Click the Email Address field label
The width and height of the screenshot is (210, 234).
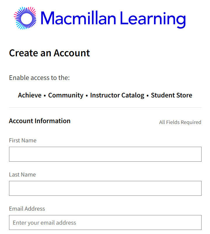click(27, 209)
